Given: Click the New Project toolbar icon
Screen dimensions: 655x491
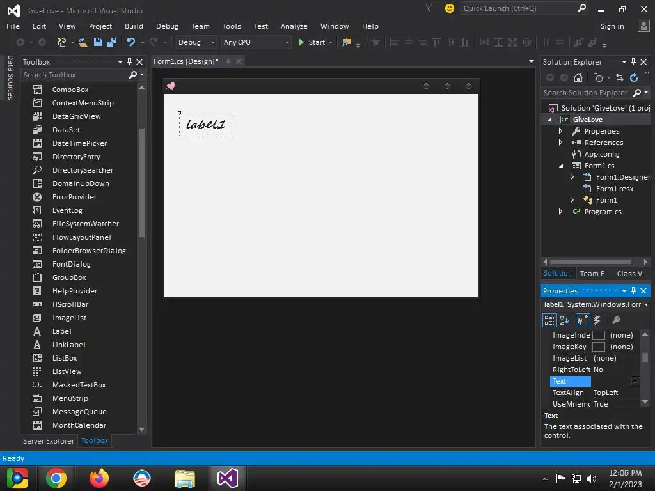Looking at the screenshot, I should click(x=62, y=42).
